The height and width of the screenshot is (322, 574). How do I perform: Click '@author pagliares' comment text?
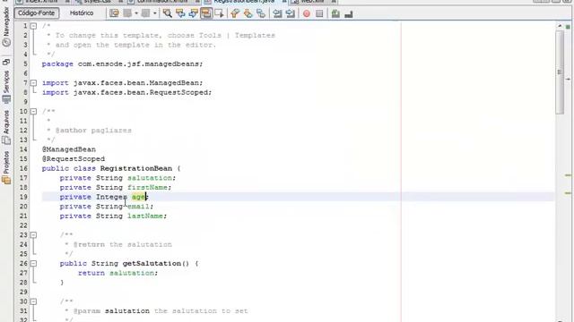coord(93,131)
